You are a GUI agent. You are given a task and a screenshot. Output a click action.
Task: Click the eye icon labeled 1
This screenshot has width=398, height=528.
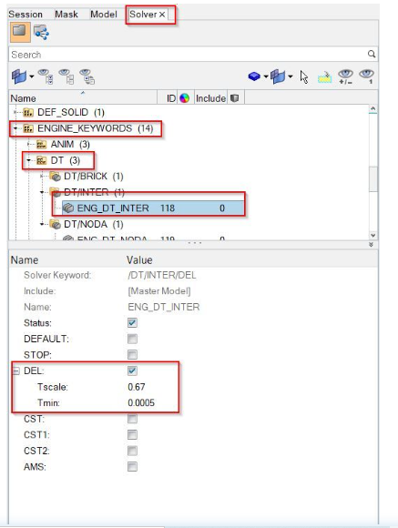point(367,76)
